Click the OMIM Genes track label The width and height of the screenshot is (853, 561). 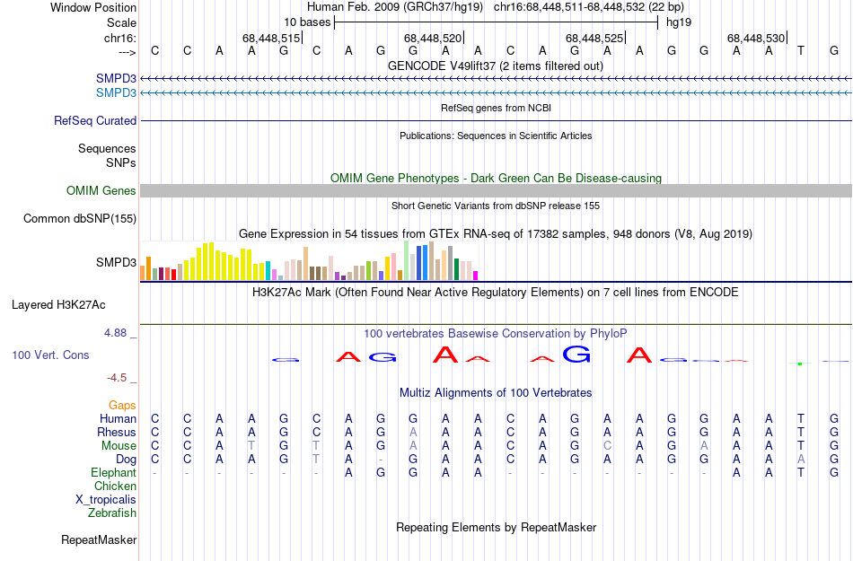point(101,191)
